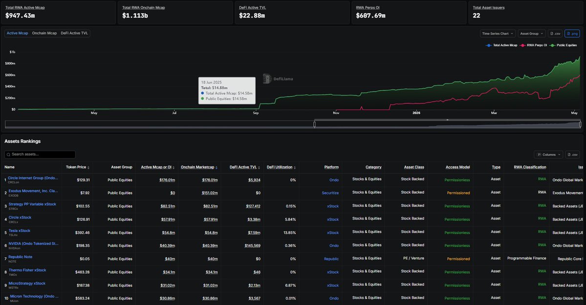
Task: Open Thermo Fisher xStock link
Action: 27,270
